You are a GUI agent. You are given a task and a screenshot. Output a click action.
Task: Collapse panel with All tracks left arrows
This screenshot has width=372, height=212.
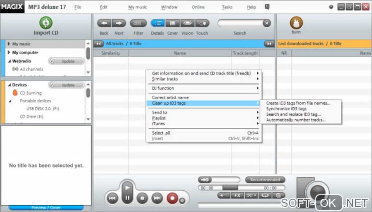99,44
